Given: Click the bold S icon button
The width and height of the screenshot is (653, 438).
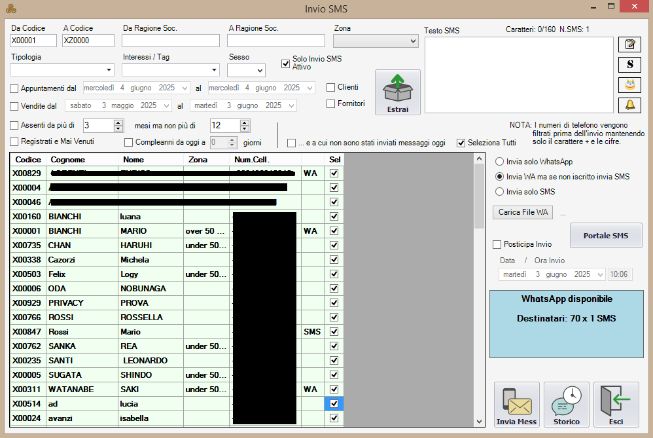Looking at the screenshot, I should pyautogui.click(x=629, y=65).
